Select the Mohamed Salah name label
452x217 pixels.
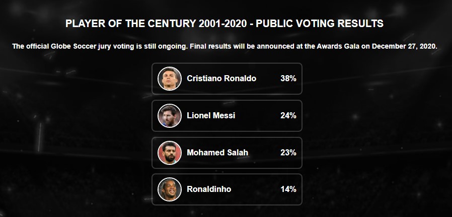tap(217, 153)
